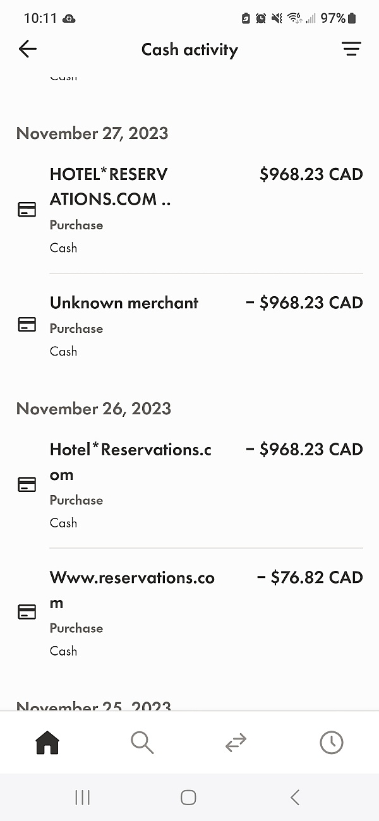Select the transfer arrows icon

point(235,743)
